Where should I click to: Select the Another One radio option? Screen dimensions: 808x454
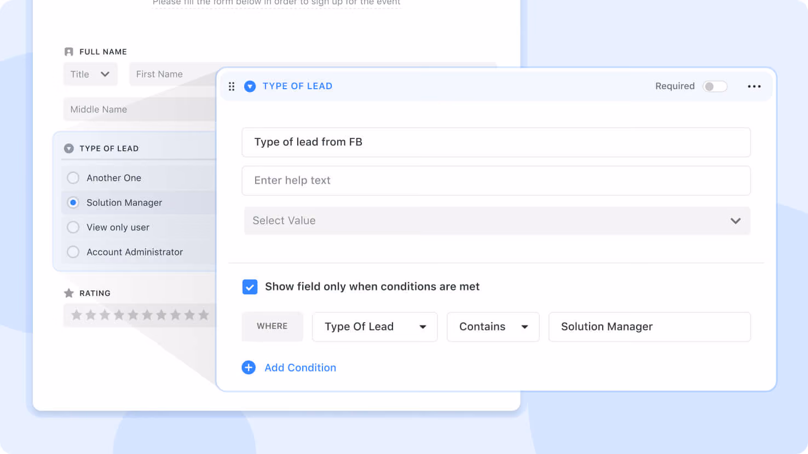click(73, 178)
